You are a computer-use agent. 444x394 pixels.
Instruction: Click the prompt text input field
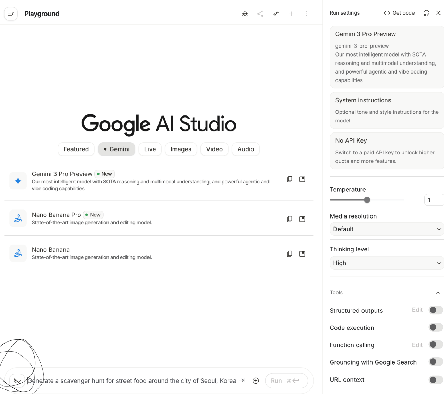[132, 381]
